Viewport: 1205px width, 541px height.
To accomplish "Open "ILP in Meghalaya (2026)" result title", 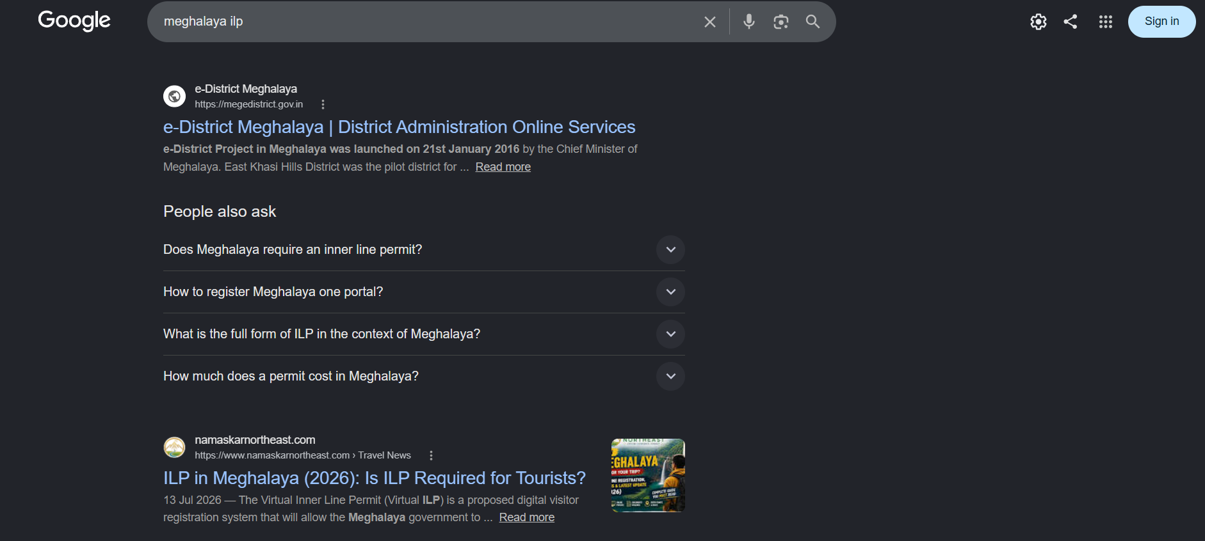I will (x=375, y=478).
